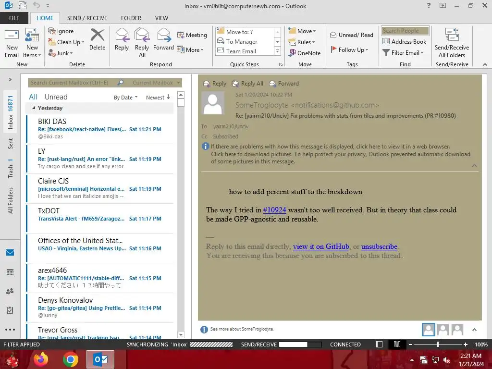Open navigation options ellipsis
The image size is (492, 369).
[x=10, y=330]
